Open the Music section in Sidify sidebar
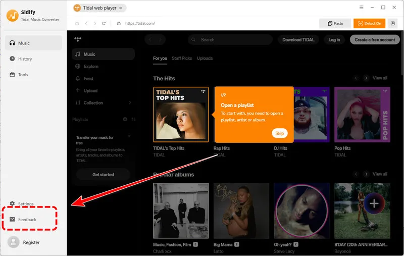 pyautogui.click(x=33, y=43)
